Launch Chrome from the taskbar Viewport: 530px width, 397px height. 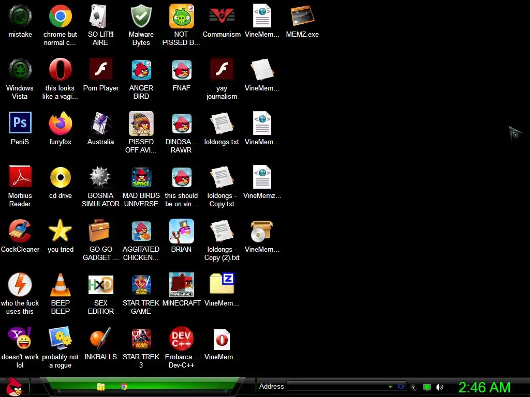tap(124, 387)
